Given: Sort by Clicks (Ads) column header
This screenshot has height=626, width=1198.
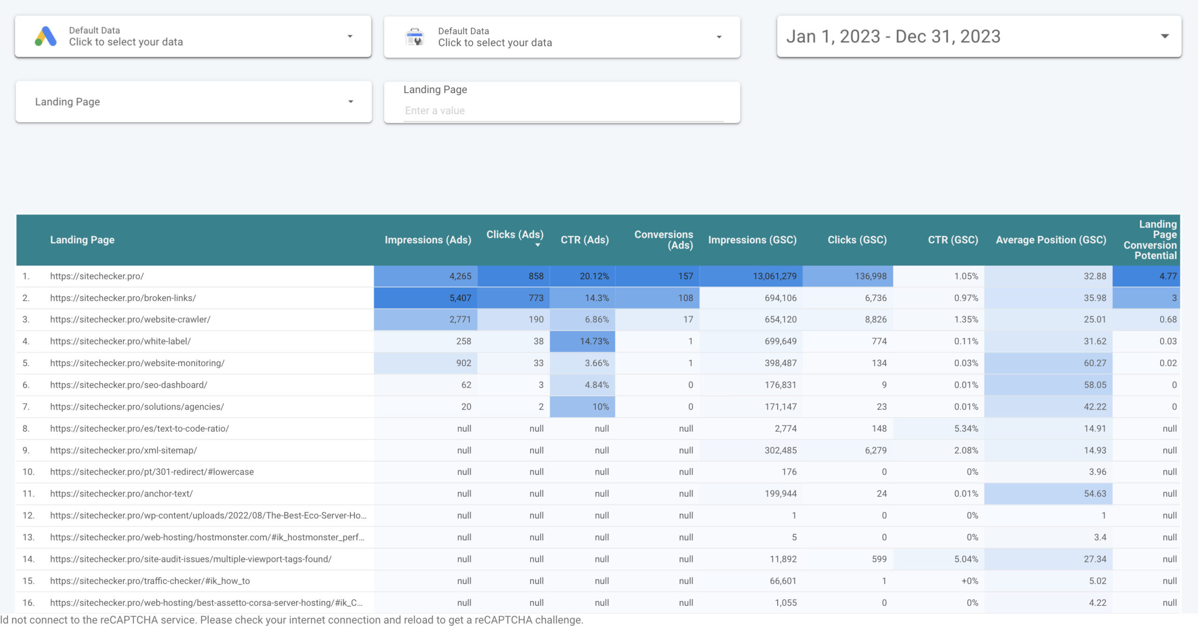Looking at the screenshot, I should (515, 235).
